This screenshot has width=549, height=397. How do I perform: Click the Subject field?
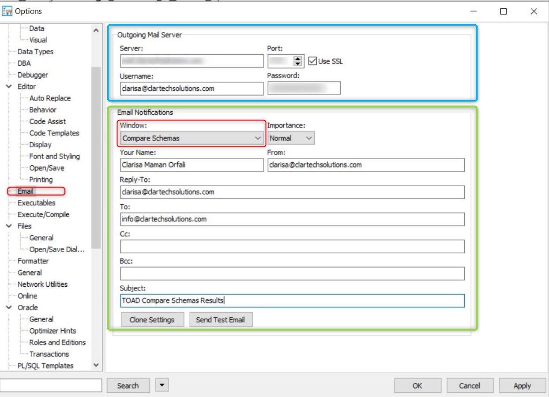[x=292, y=301]
